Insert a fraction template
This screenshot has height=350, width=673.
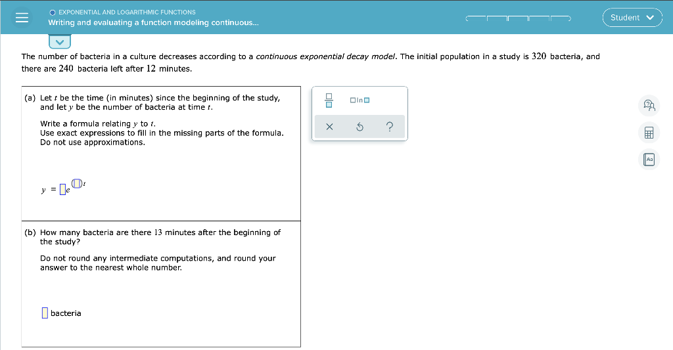329,100
